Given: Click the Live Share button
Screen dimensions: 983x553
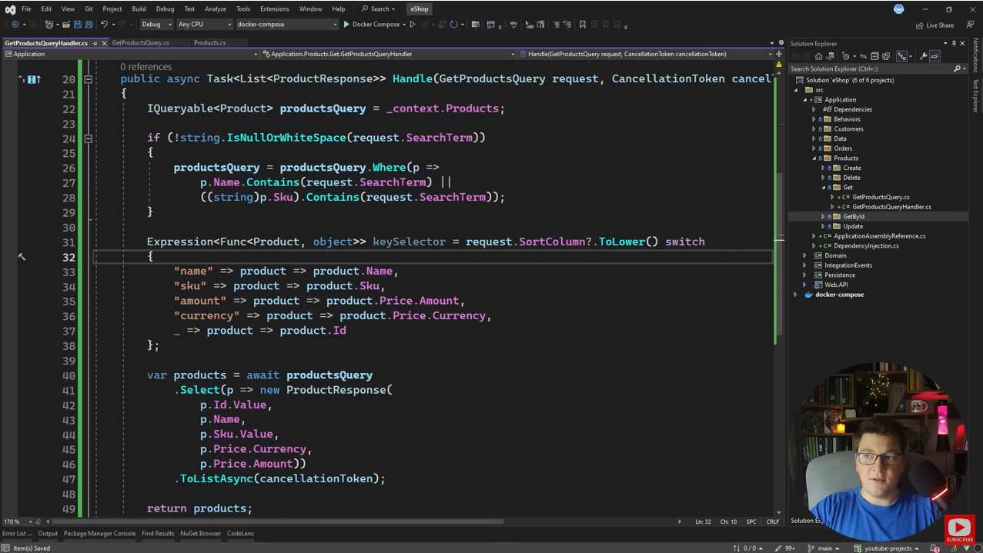Looking at the screenshot, I should (935, 25).
